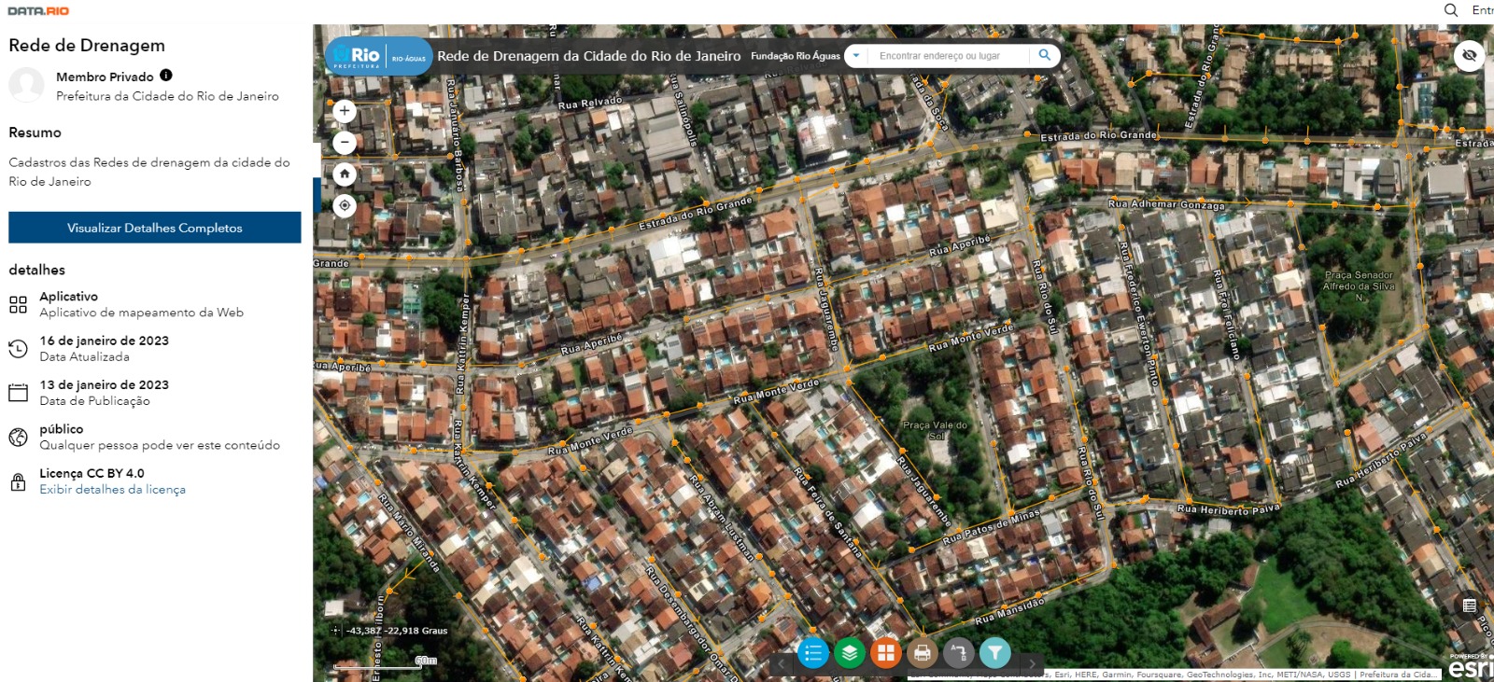The height and width of the screenshot is (682, 1494).
Task: Click the info icon beside Membro Privado
Action: 165,76
